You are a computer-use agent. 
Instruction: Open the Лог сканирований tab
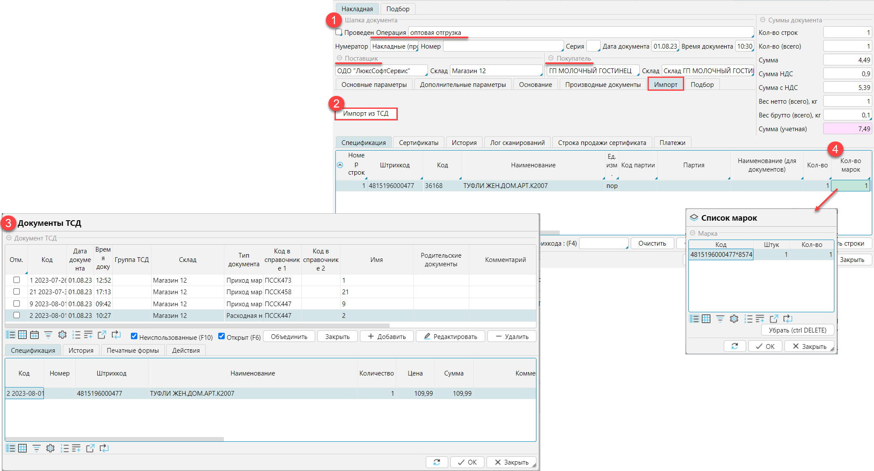(x=517, y=143)
